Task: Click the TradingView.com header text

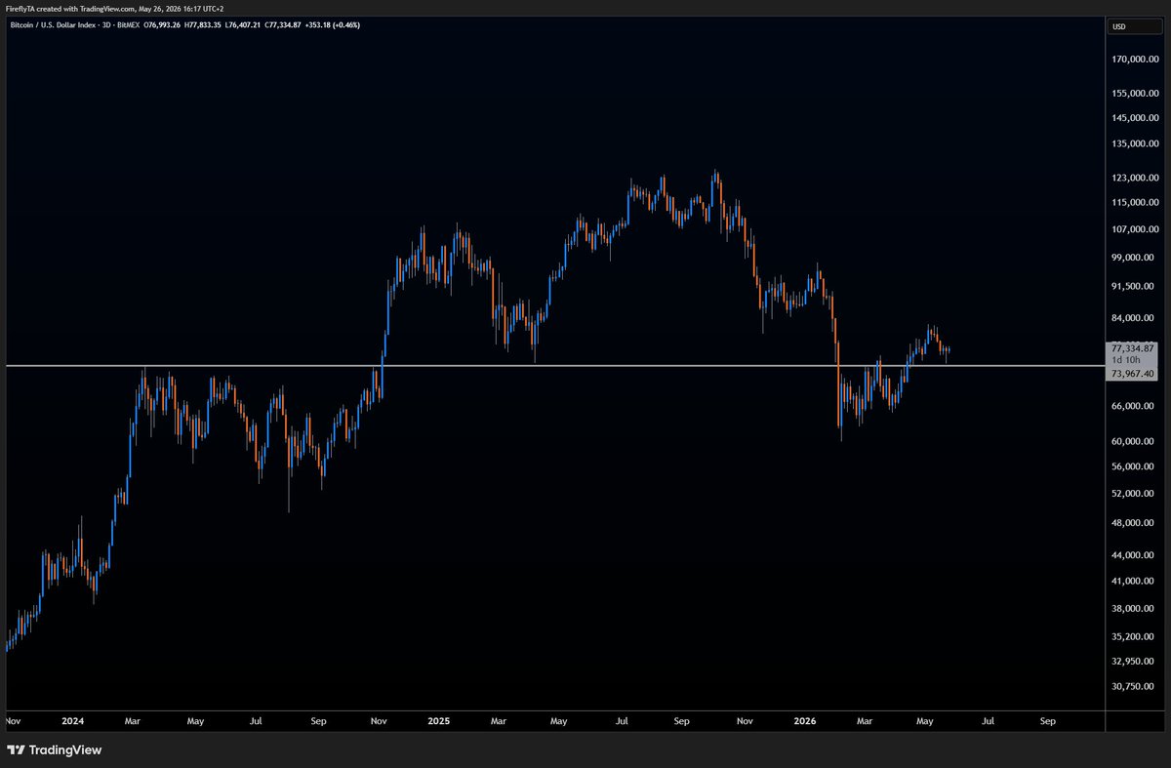Action: tap(106, 9)
